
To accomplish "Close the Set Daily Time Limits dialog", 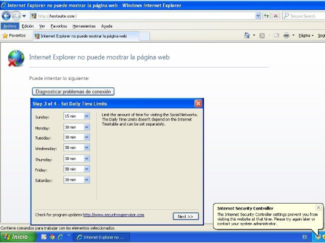I will (x=198, y=103).
